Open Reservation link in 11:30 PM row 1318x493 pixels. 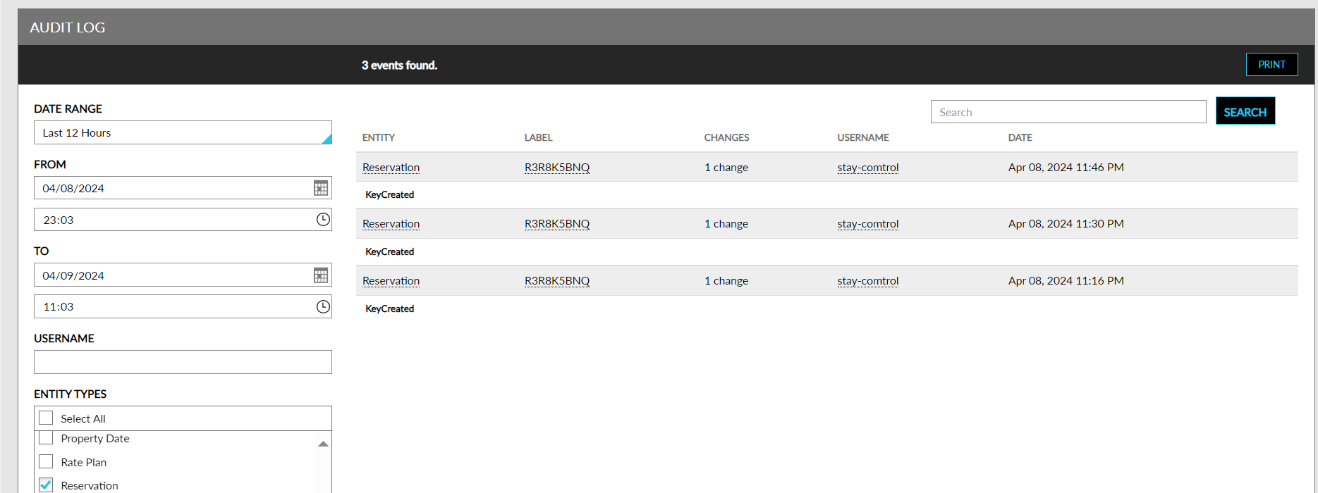pos(391,223)
